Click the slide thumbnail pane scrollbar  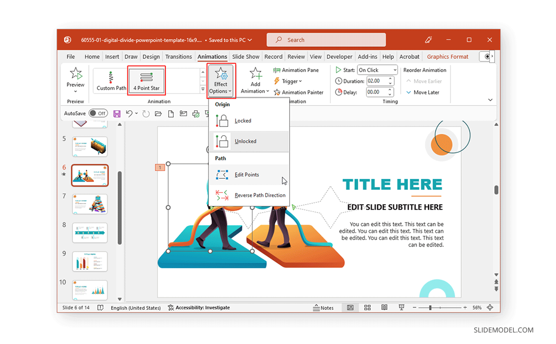pos(120,207)
